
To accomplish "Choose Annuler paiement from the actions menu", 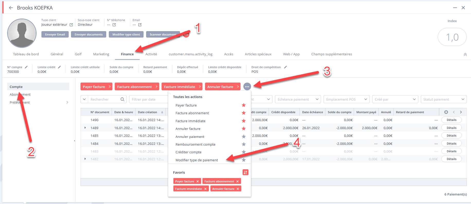I will 190,137.
